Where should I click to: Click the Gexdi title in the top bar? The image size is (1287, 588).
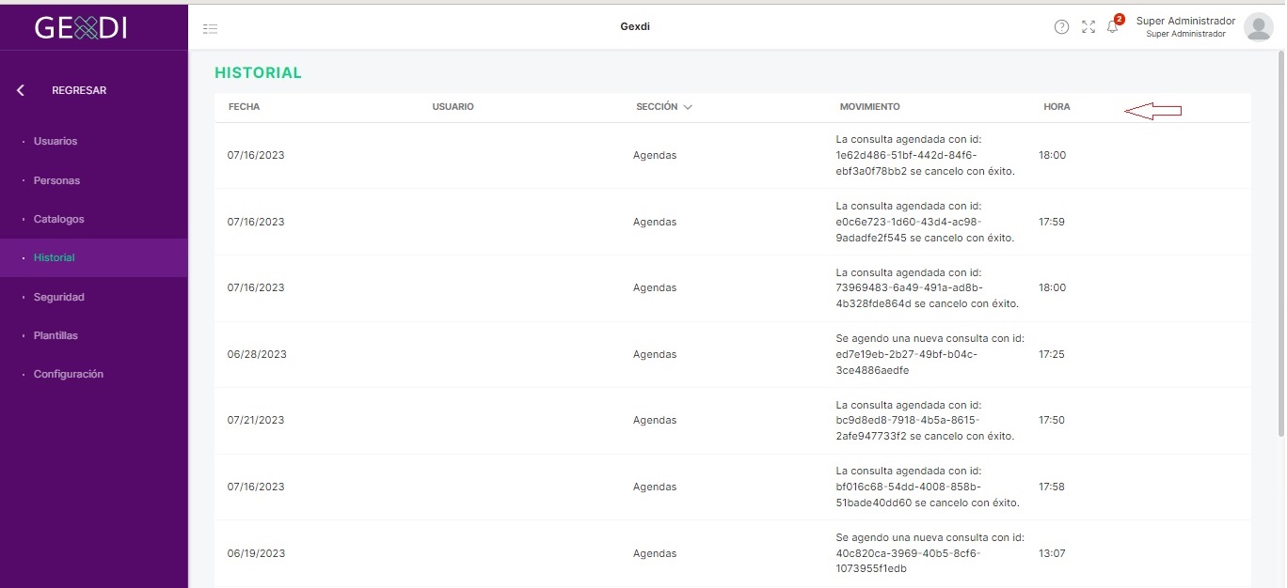[x=635, y=26]
